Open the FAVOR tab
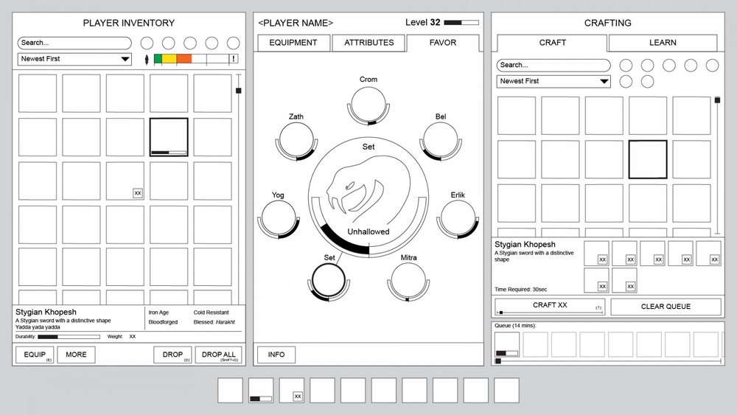Viewport: 737px width, 415px height. click(x=443, y=43)
